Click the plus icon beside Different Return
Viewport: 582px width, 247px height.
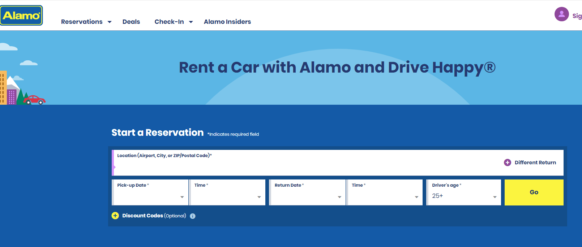tap(508, 162)
